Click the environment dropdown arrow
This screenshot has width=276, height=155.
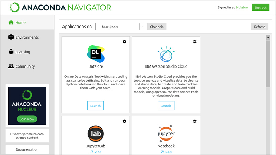click(141, 27)
